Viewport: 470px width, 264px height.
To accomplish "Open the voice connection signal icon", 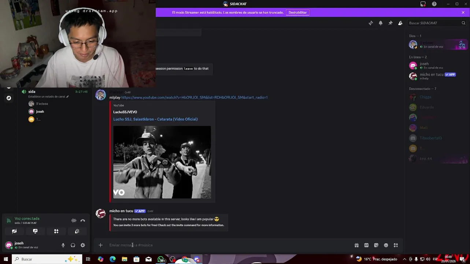I will (9, 220).
